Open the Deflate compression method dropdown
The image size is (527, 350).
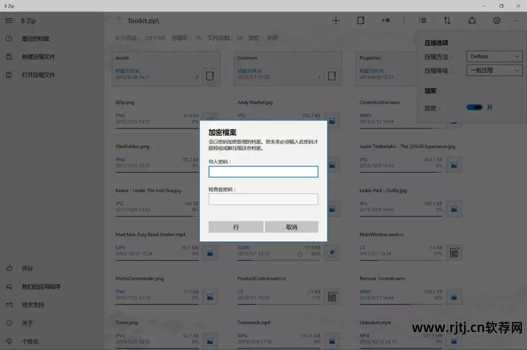[494, 56]
